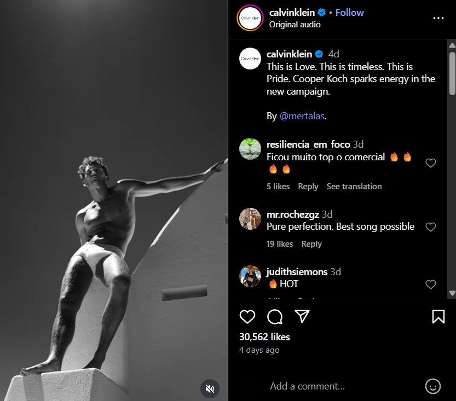Reply to mr.rochezgz's comment
This screenshot has height=401, width=456.
(311, 244)
